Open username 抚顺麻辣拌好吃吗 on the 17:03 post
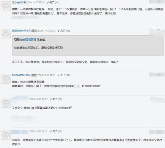This screenshot has width=165, height=148. [21, 31]
